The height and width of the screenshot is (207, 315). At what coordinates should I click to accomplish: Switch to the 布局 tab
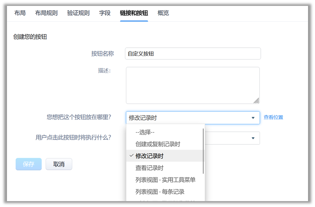[x=20, y=13]
